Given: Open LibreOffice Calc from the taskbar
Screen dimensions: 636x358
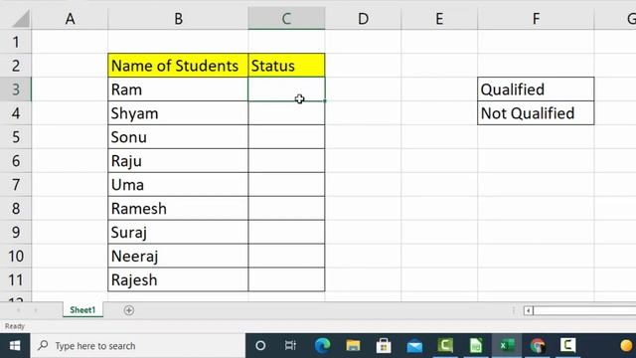Looking at the screenshot, I should pos(476,346).
